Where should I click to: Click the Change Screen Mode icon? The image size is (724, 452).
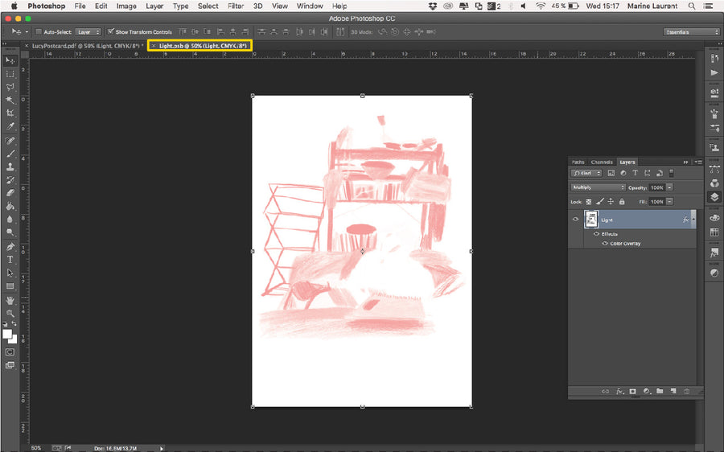point(10,365)
